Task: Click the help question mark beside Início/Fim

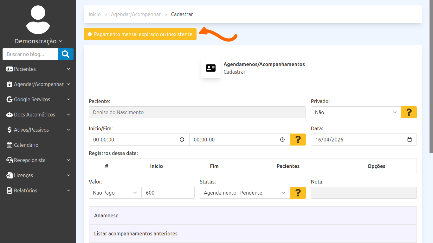Action: (x=298, y=140)
